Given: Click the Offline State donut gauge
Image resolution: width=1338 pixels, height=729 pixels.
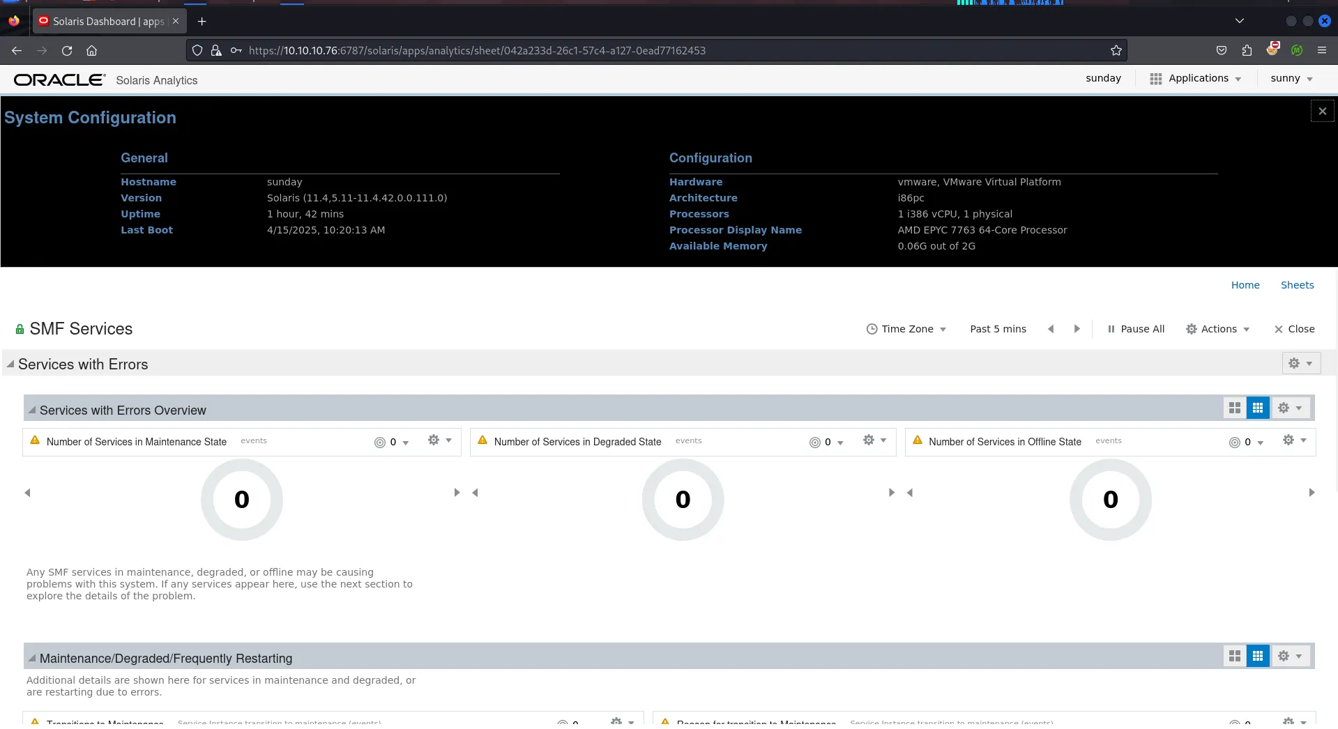Looking at the screenshot, I should [x=1111, y=500].
